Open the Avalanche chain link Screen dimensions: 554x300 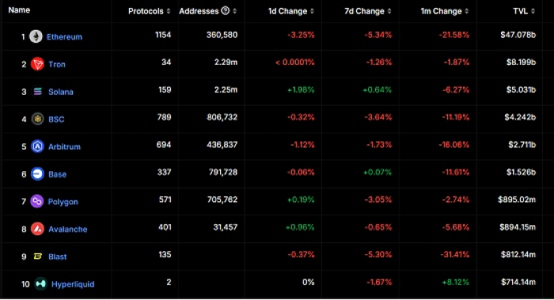68,229
